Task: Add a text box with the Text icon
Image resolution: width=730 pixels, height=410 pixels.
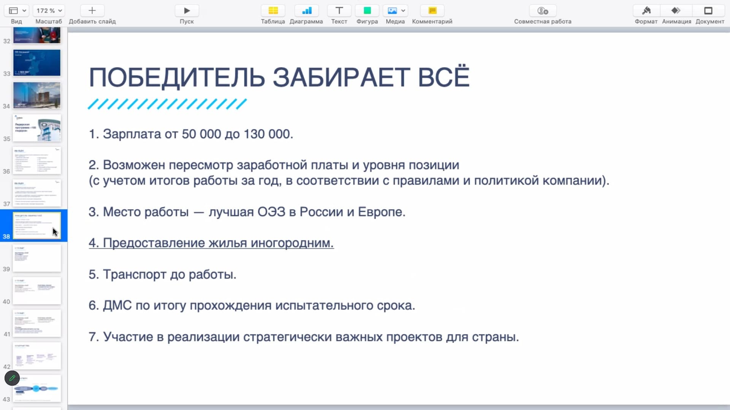Action: (x=339, y=11)
